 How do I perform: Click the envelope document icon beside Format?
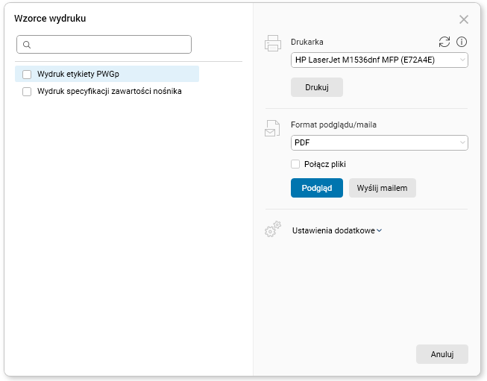tap(271, 128)
